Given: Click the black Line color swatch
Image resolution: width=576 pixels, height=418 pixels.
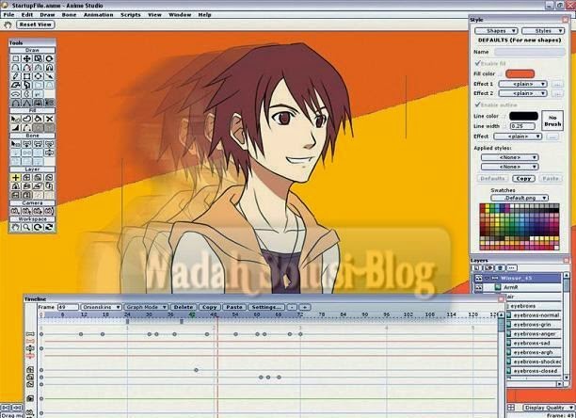Looking at the screenshot, I should pyautogui.click(x=523, y=116).
